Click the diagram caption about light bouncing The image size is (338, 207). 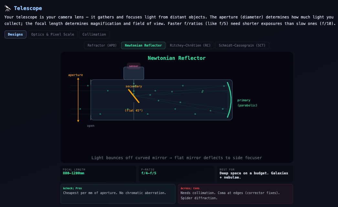click(176, 158)
